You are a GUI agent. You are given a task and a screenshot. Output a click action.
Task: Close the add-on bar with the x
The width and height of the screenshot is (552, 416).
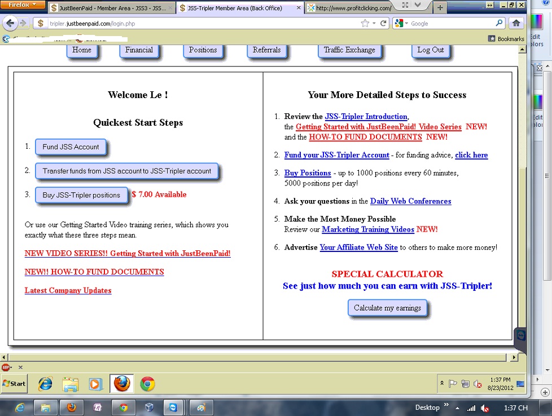20,368
